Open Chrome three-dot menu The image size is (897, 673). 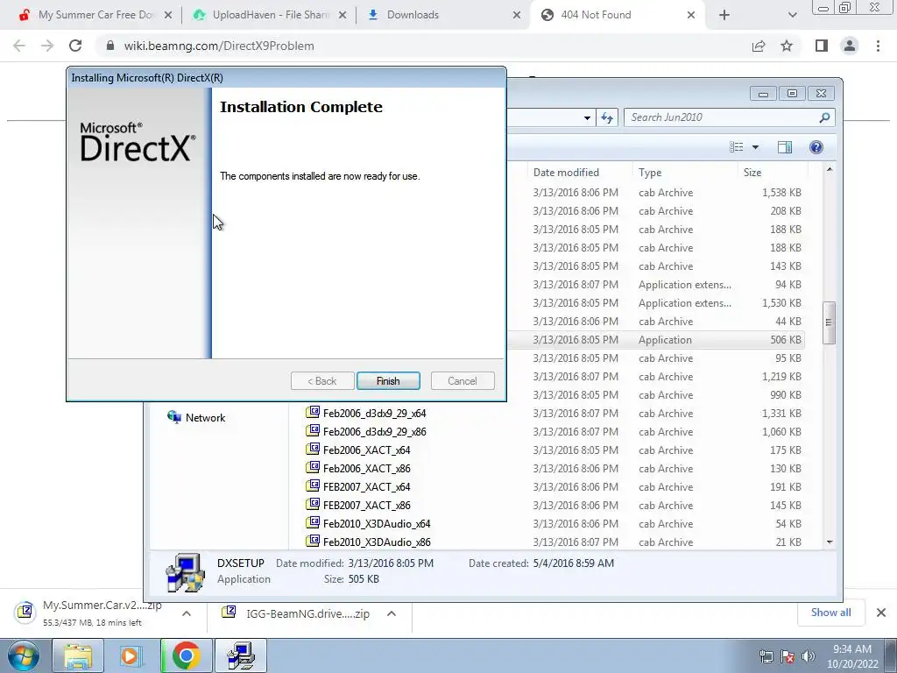[x=878, y=46]
